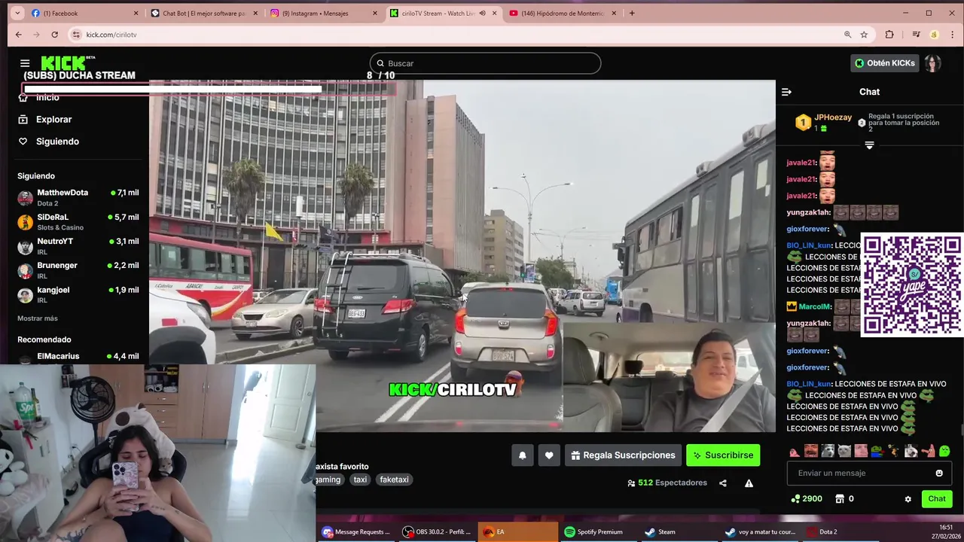
Task: Click the Kick logo
Action: (x=65, y=62)
